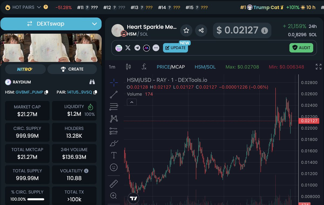The height and width of the screenshot is (205, 324).
Task: Copy the PAIR address
Action: point(95,92)
